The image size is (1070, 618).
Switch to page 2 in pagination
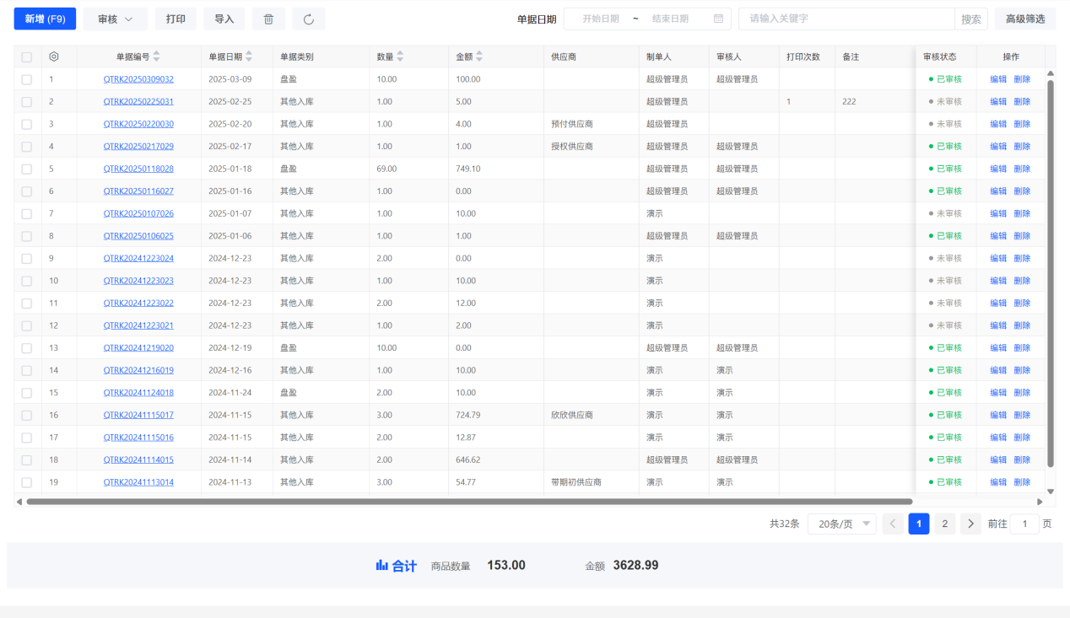(x=944, y=524)
